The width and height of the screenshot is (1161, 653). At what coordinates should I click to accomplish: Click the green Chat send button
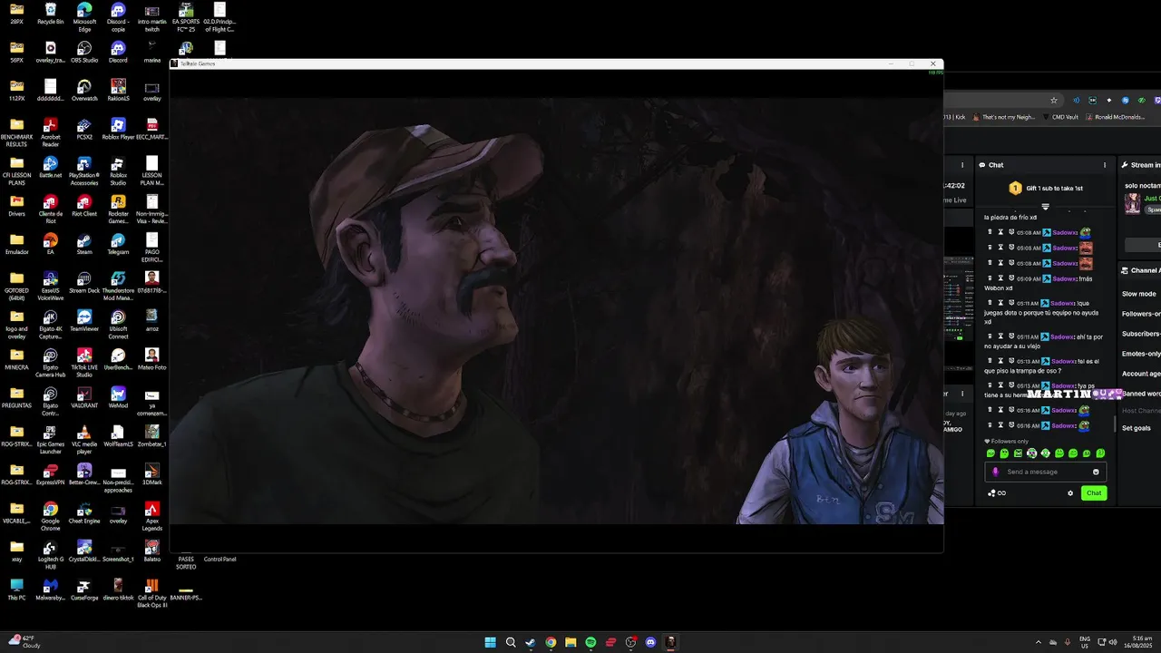pos(1094,493)
